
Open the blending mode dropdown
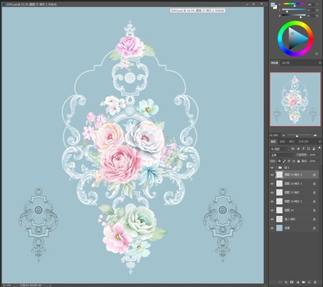282,155
